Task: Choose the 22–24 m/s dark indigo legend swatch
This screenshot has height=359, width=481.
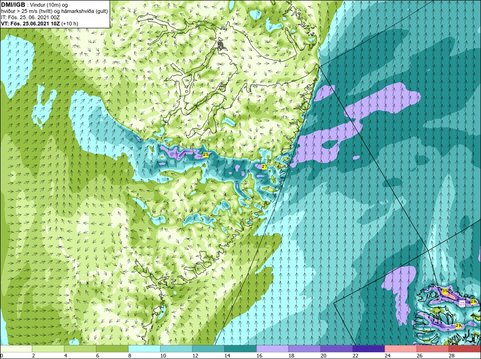Action: [368, 349]
